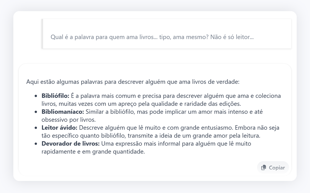Click the copy icon in the Copiar button
Viewport: 310px width, 193px height.
(264, 167)
